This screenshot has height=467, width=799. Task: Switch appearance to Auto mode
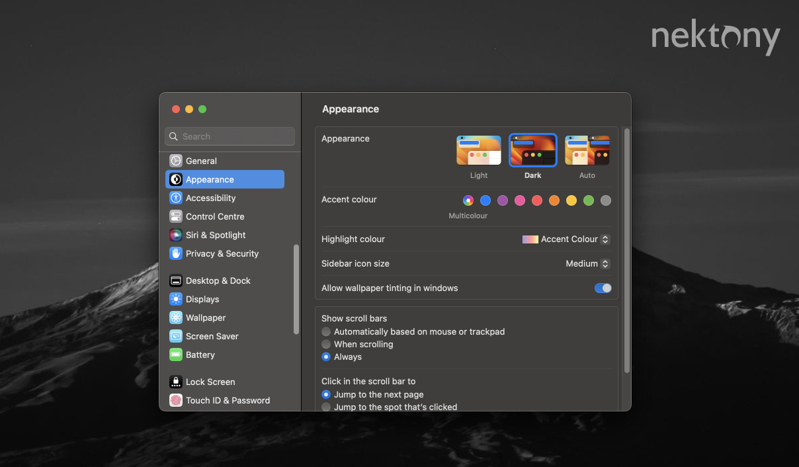coord(587,150)
